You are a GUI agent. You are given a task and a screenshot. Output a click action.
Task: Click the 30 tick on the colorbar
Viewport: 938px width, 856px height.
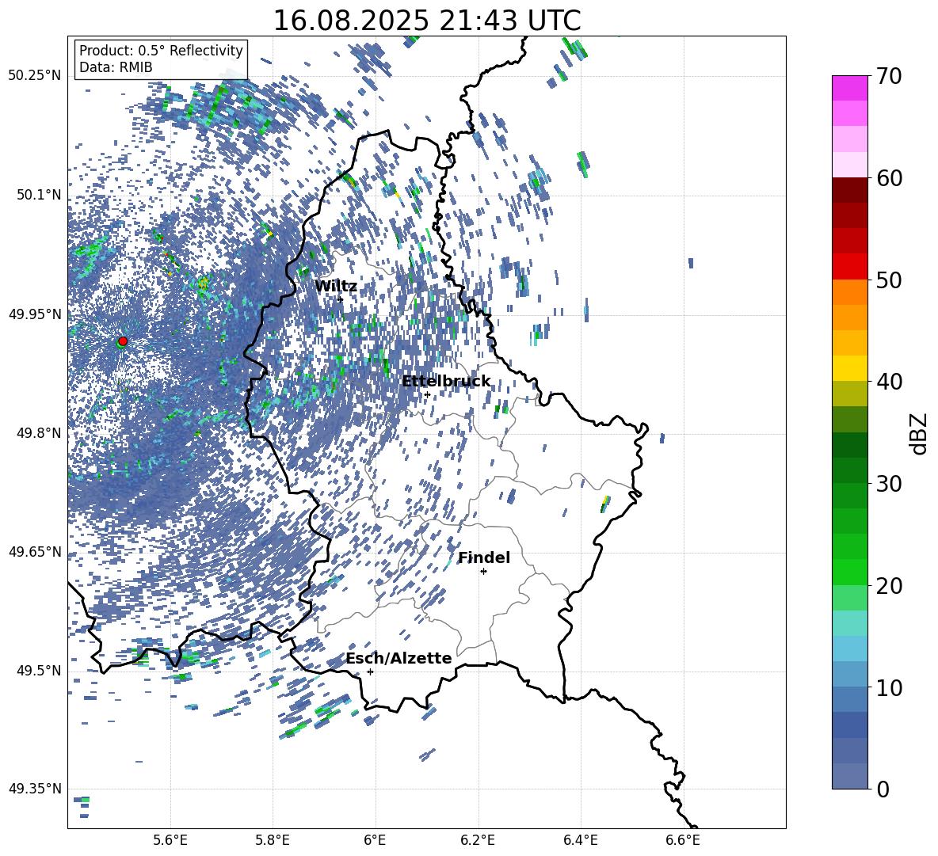point(888,483)
